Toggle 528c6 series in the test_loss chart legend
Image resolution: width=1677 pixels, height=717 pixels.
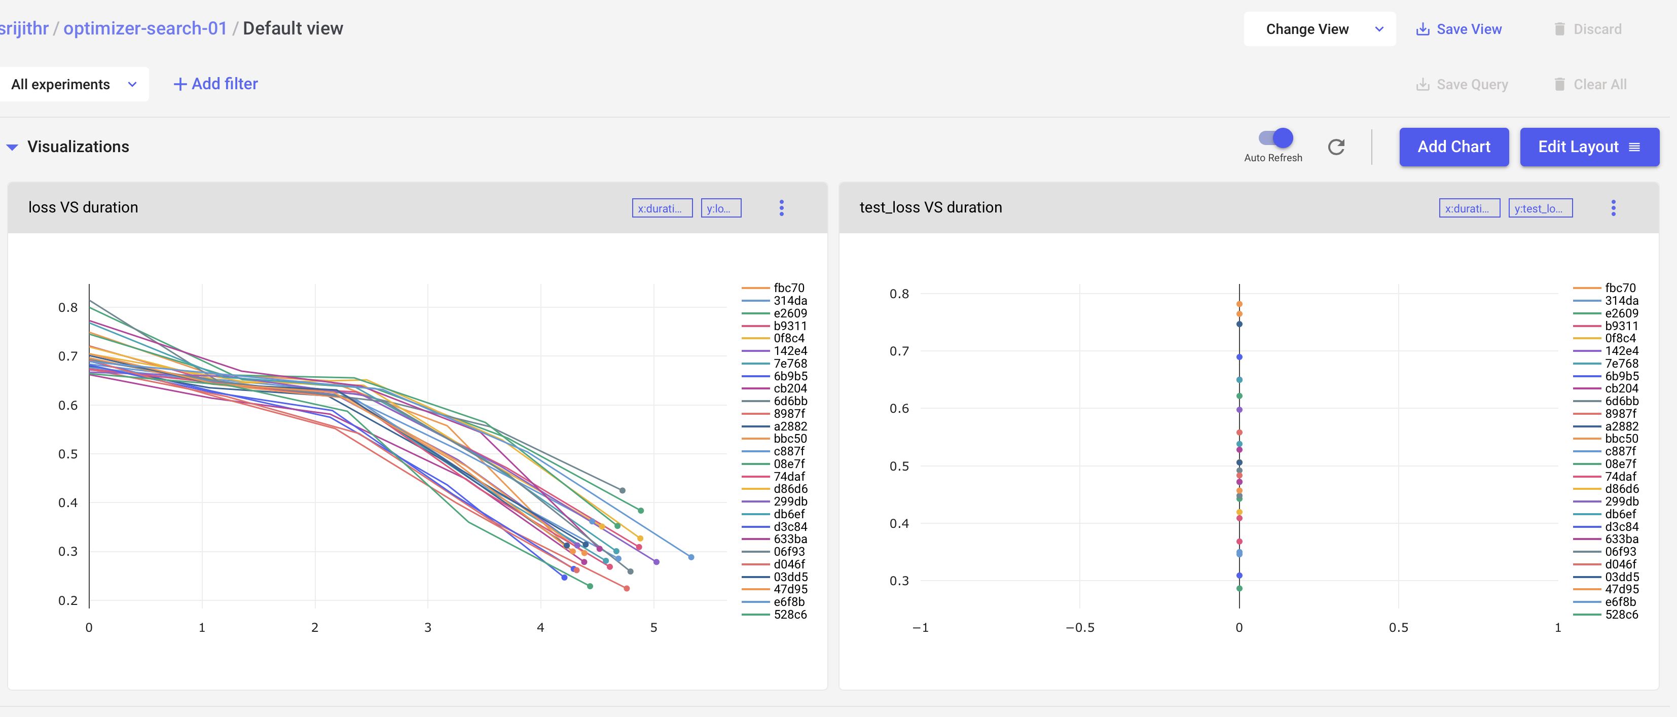(x=1620, y=614)
